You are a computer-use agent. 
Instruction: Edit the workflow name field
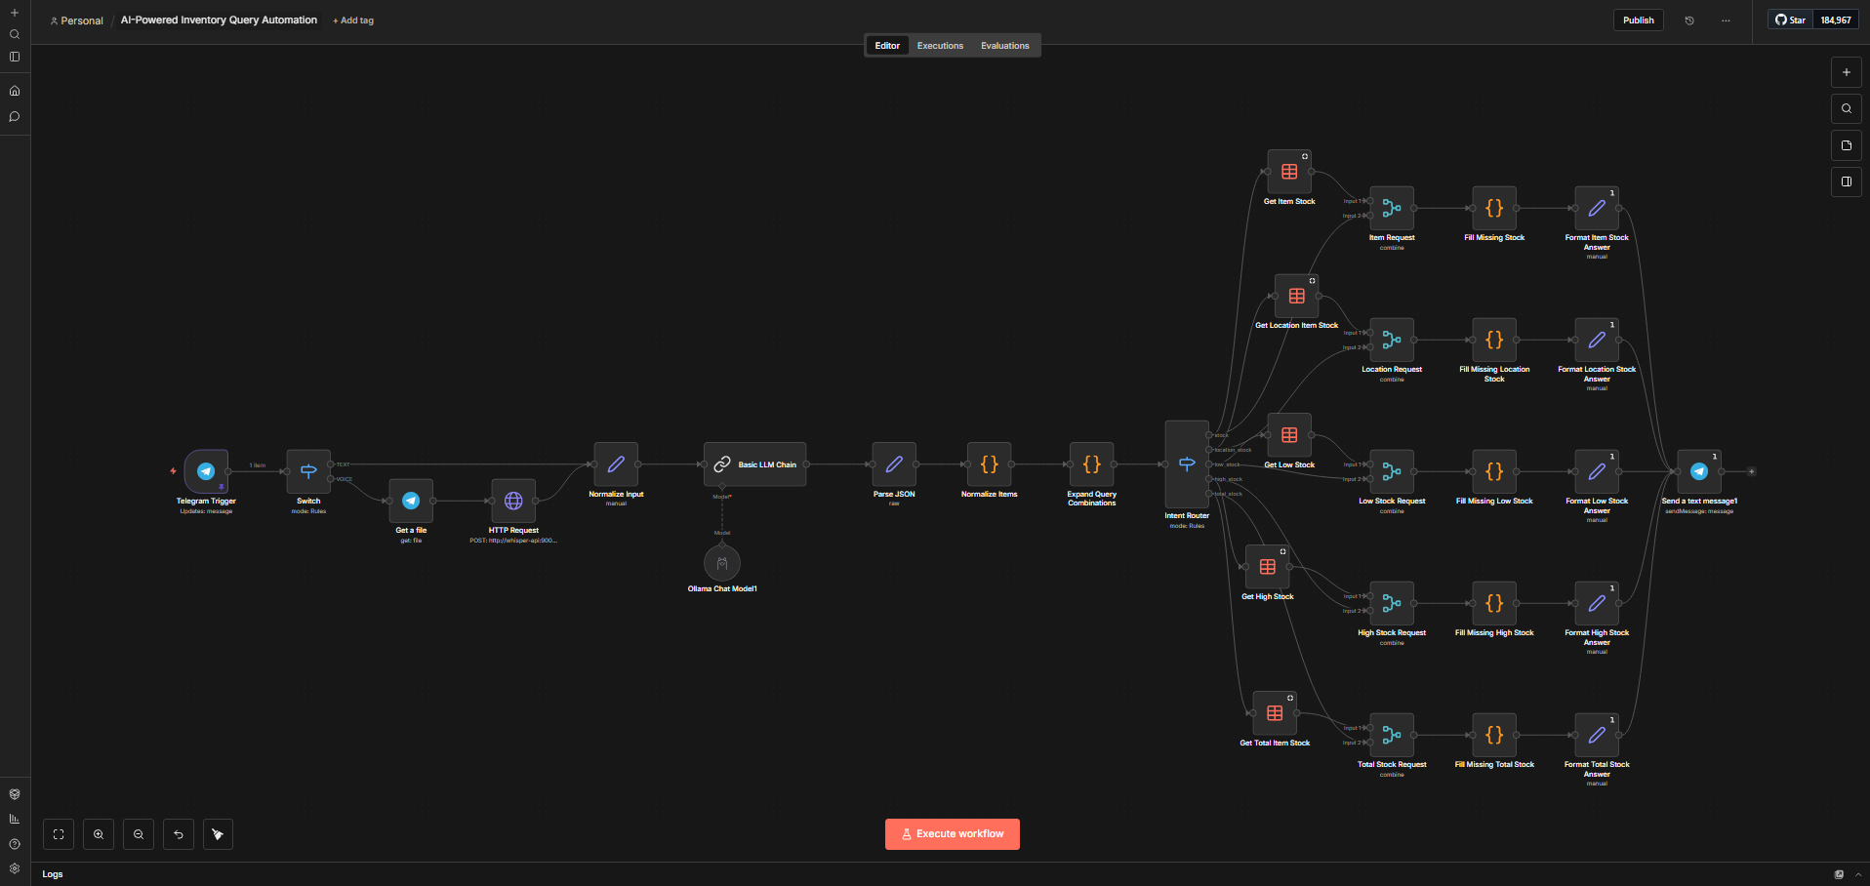pos(219,20)
